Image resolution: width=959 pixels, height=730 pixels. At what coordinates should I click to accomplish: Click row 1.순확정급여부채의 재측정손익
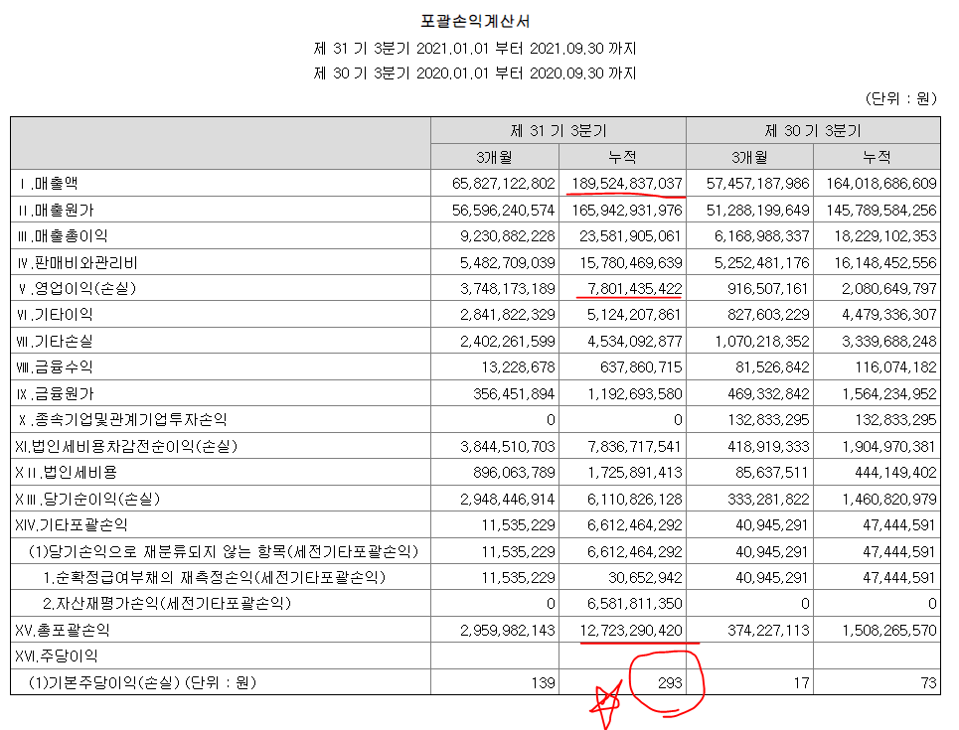[x=214, y=578]
